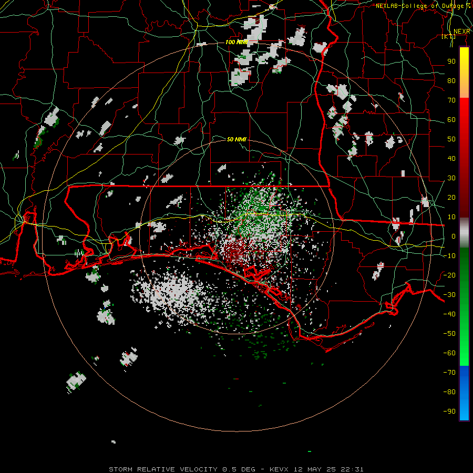
Task: Click the -60 value on the velocity scale
Action: pos(449,353)
